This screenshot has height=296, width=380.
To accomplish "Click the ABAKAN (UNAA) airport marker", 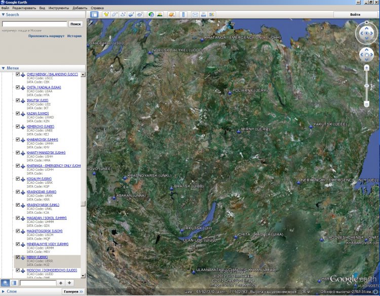I will [114, 198].
